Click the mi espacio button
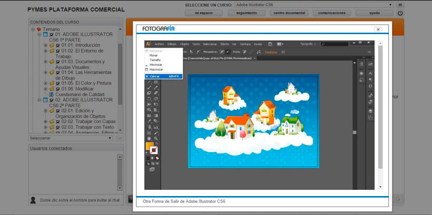Screen dimensions: 432x215 coord(203,13)
